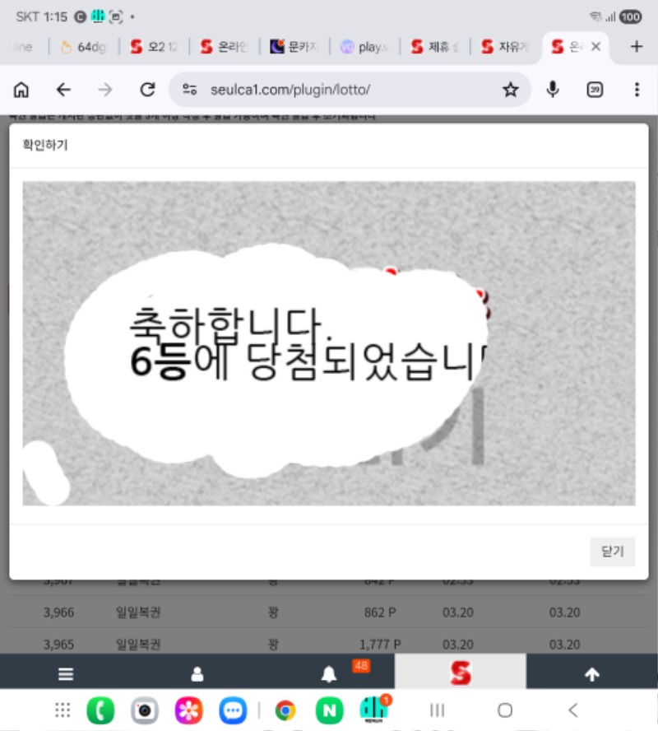The width and height of the screenshot is (658, 731).
Task: Click the scratch card lottery image
Action: [329, 343]
